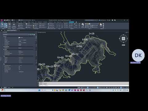Collapse the Plot style properties section
The image size is (148, 111).
(x=34, y=50)
